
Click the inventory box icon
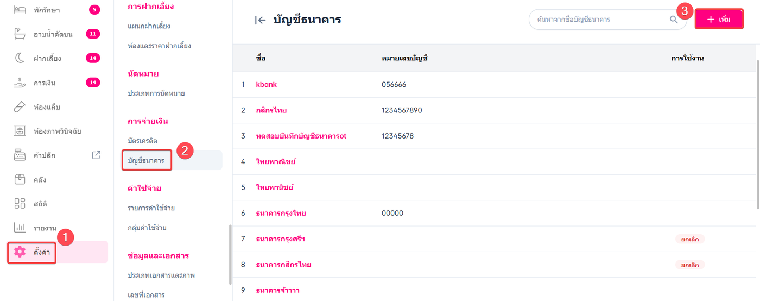point(20,179)
